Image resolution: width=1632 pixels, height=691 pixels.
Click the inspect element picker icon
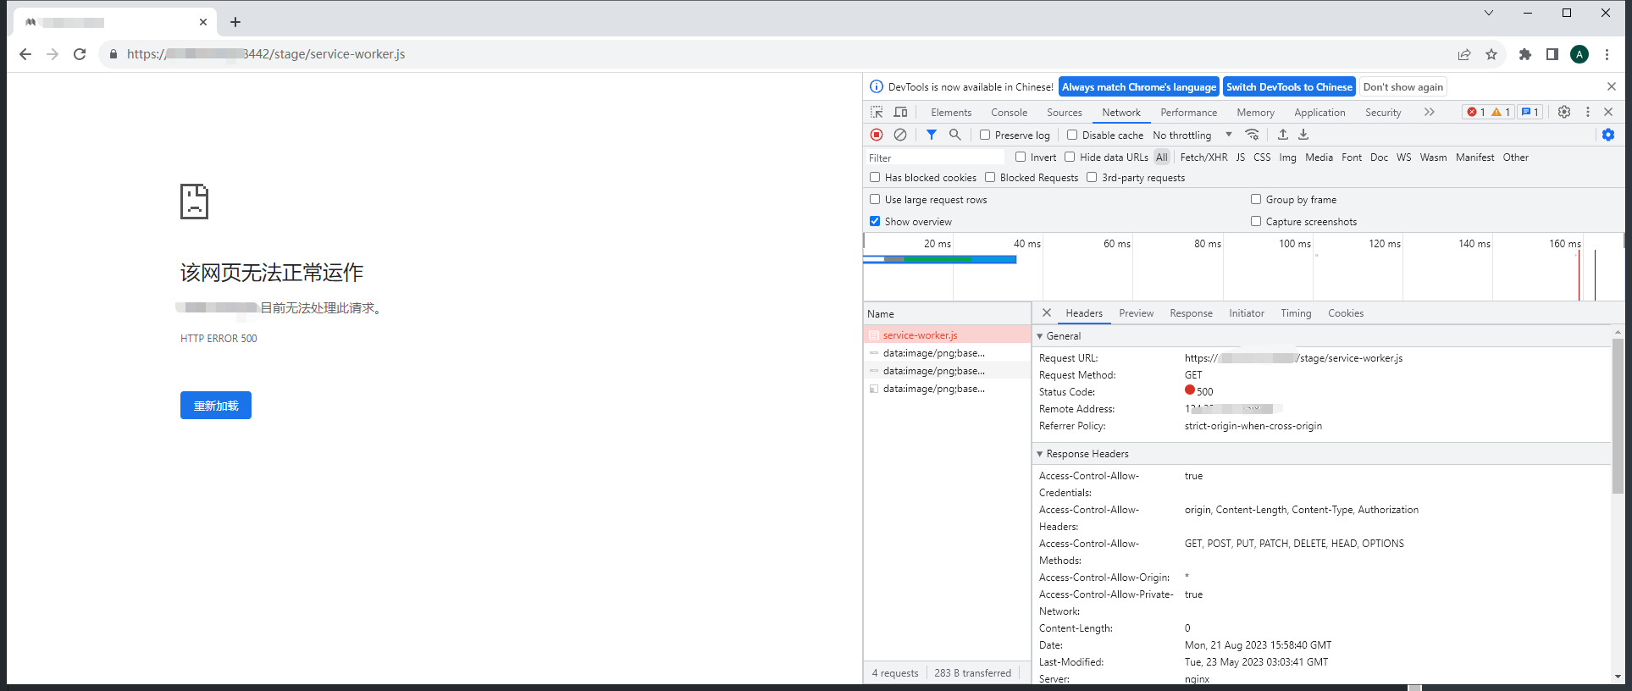(x=877, y=112)
